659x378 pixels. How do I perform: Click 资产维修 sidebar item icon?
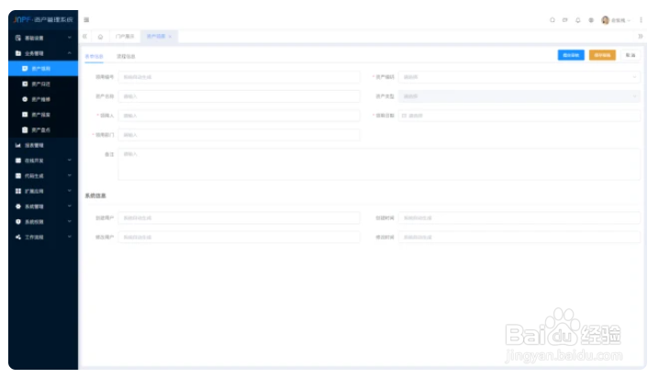[x=25, y=99]
